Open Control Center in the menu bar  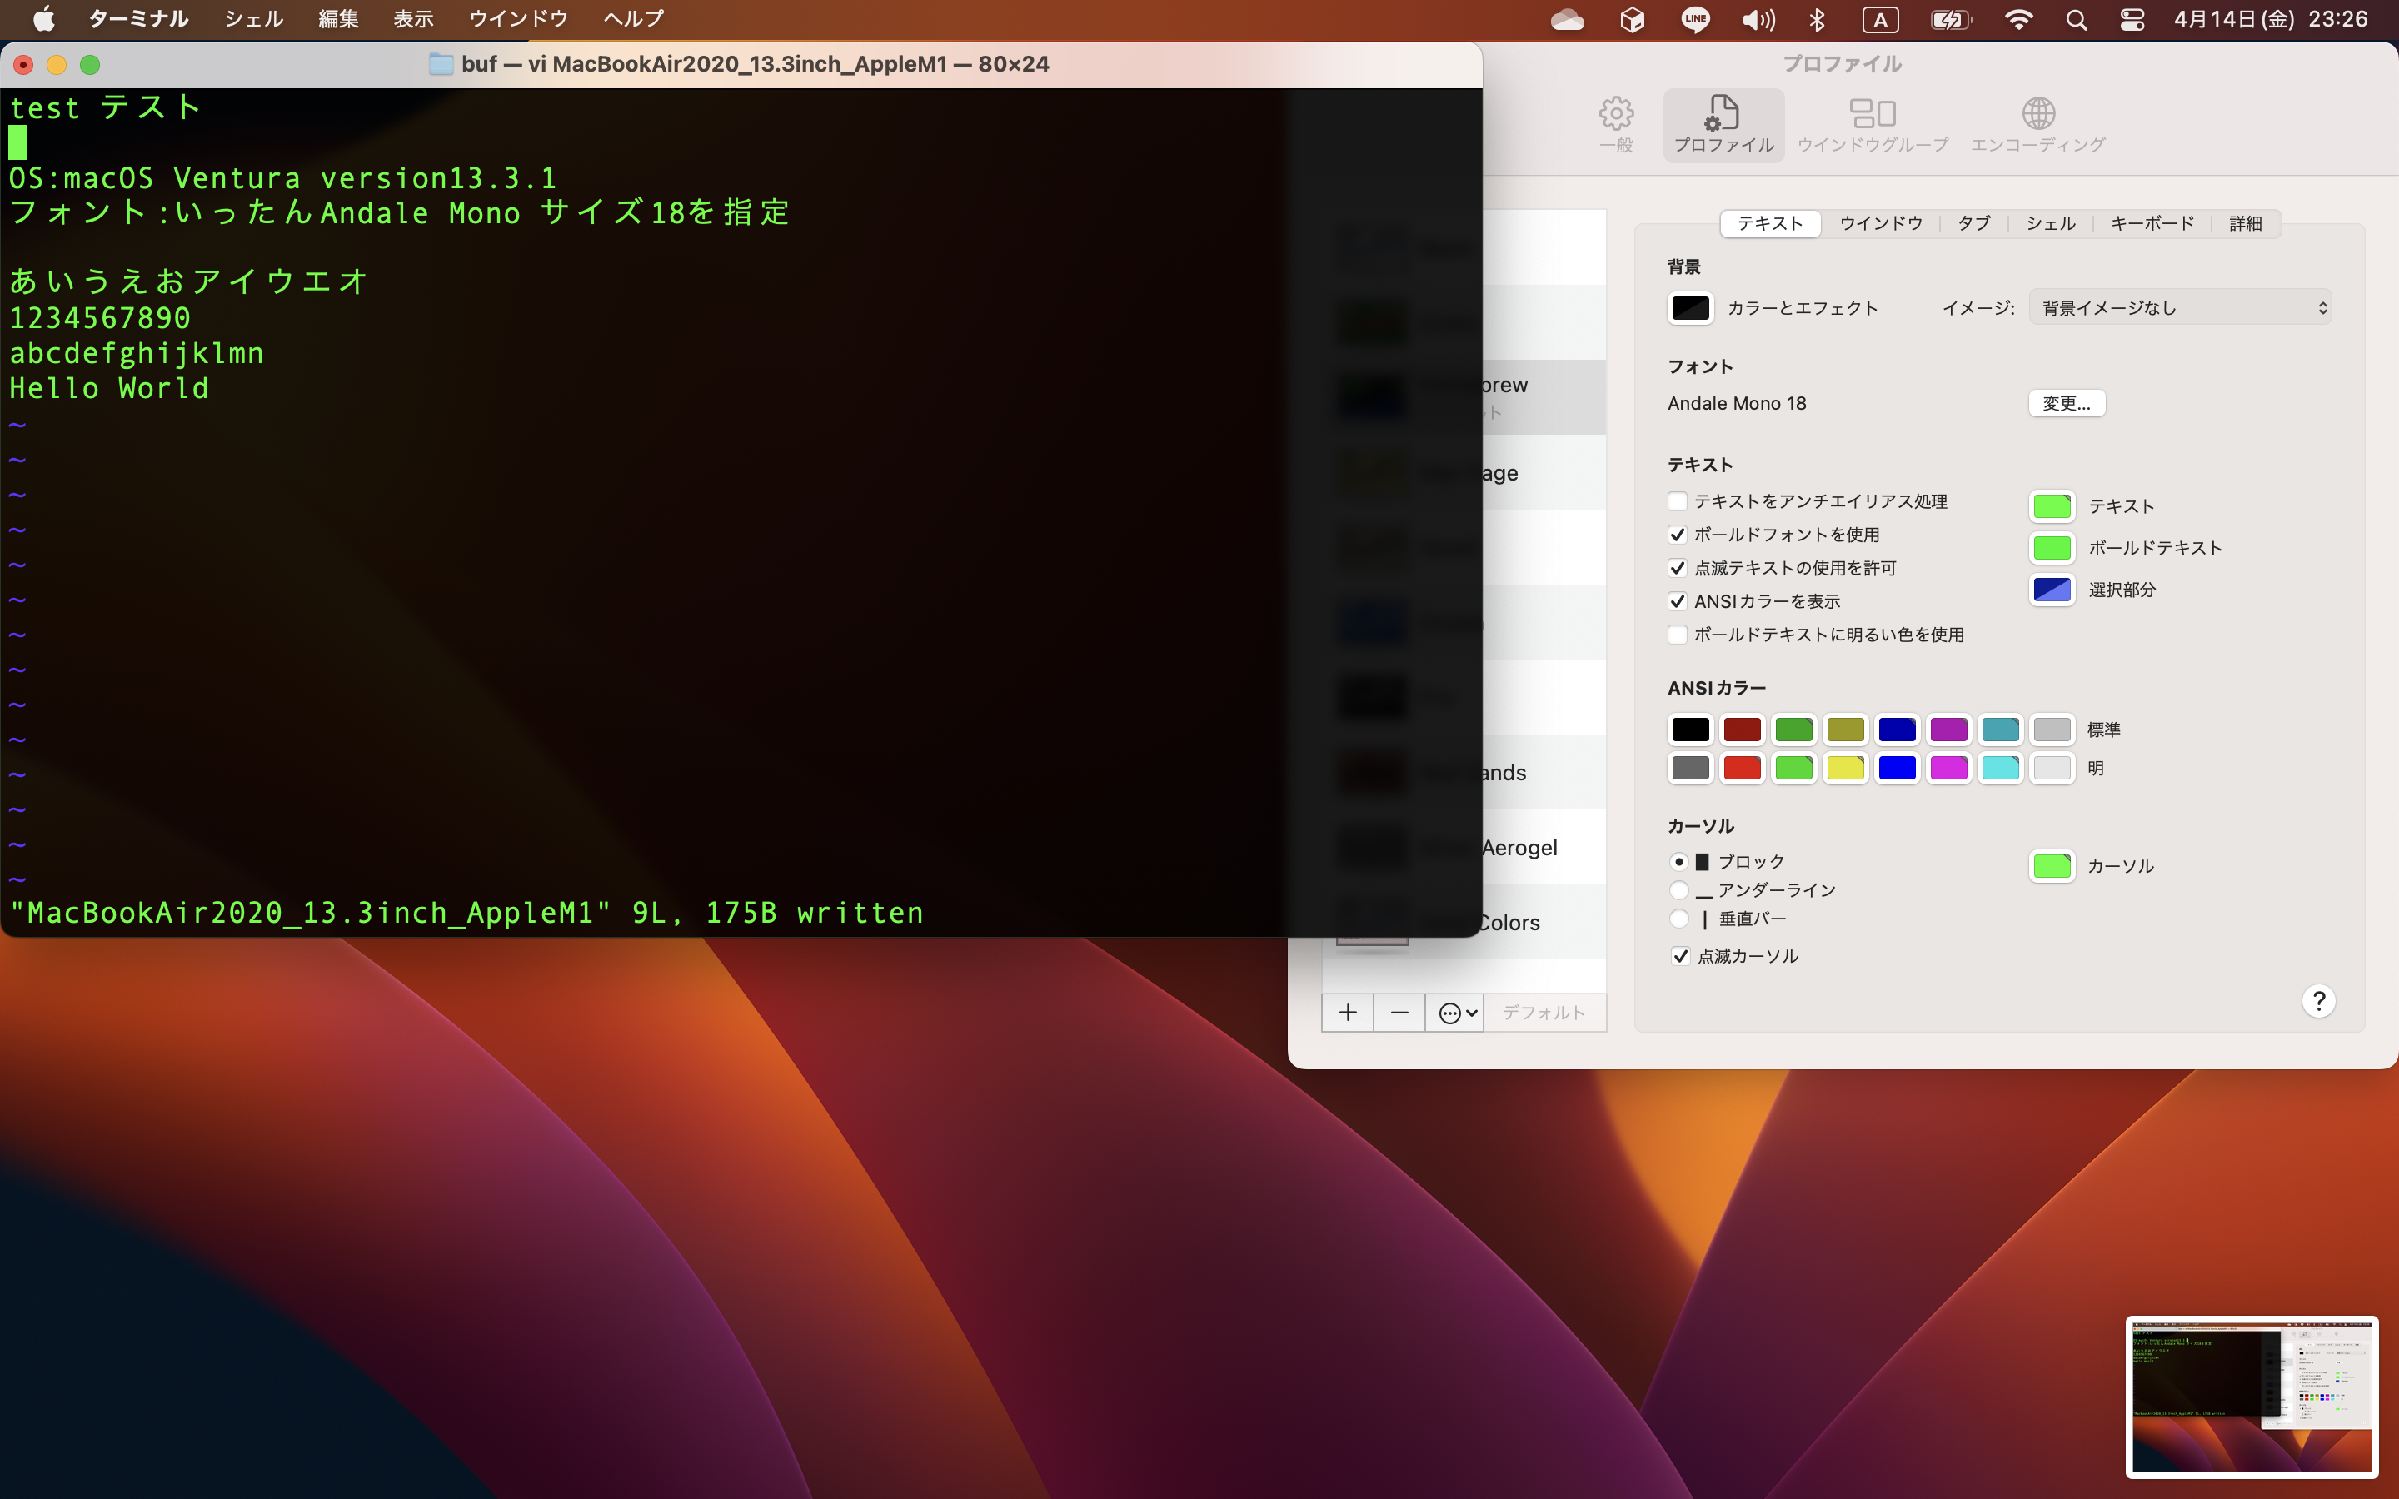click(2132, 20)
